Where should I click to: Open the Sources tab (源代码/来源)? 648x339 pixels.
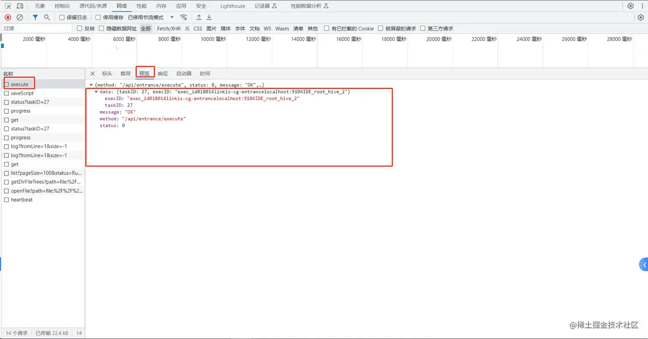tap(93, 6)
